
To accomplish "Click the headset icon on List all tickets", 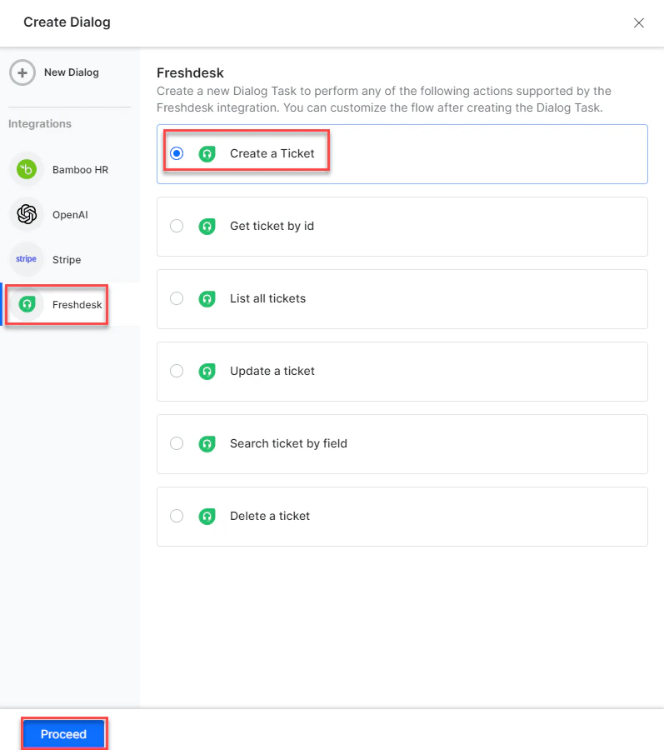I will pos(207,298).
